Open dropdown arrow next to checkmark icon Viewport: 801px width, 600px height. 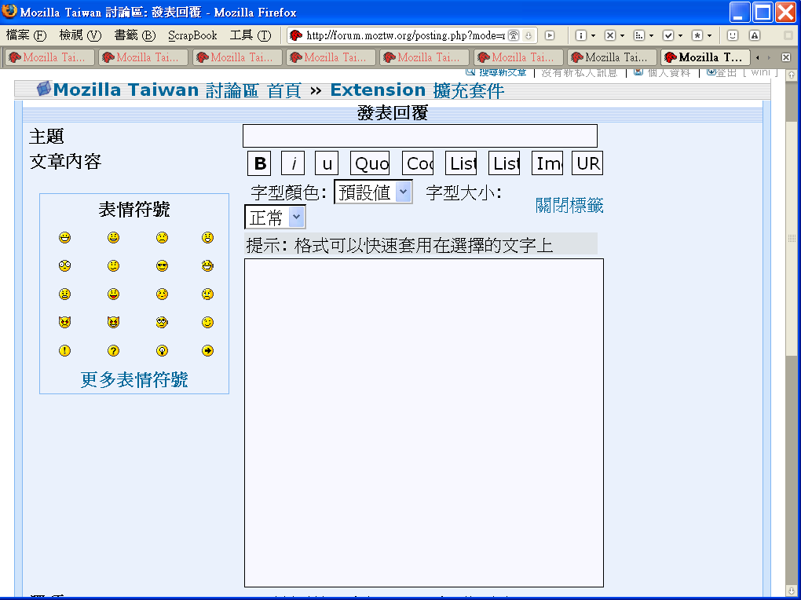click(680, 36)
